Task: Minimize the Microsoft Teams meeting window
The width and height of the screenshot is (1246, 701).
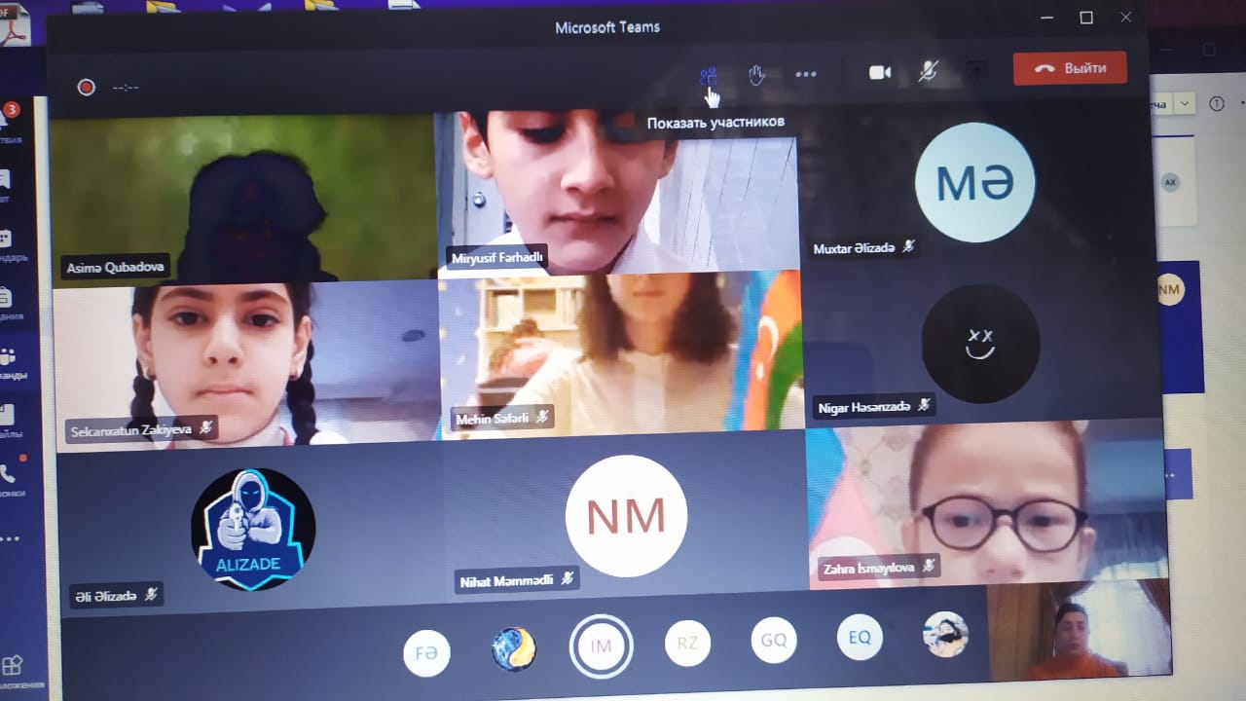Action: tap(1046, 18)
